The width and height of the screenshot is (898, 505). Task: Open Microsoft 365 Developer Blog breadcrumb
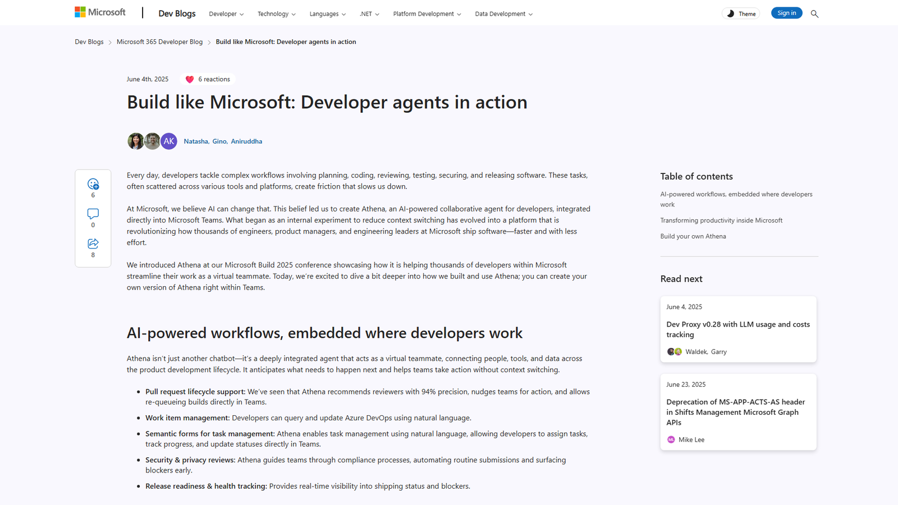click(x=159, y=42)
